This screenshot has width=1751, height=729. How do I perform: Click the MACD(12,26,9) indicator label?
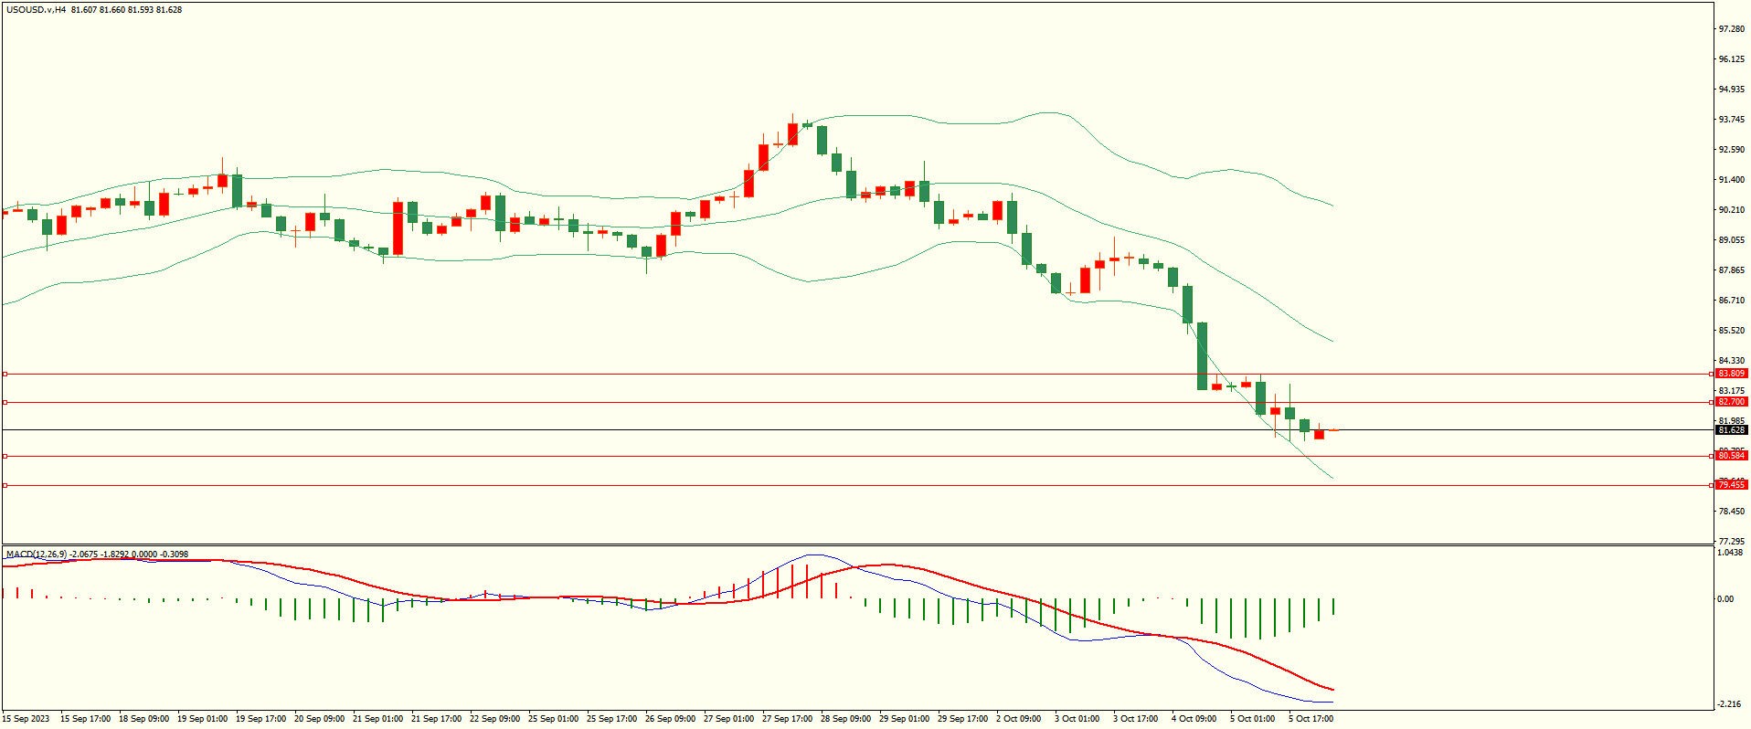37,554
